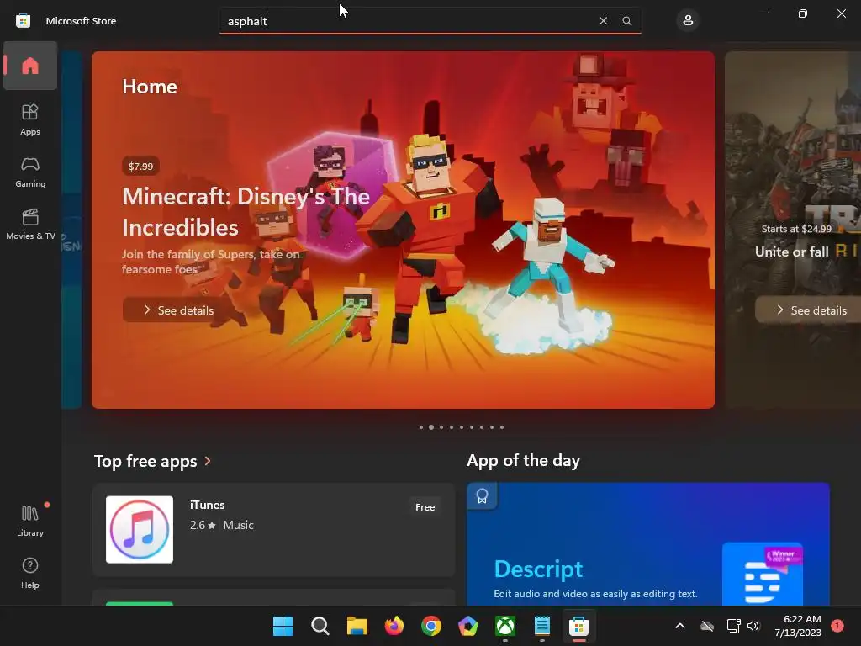Click the iTunes icon image
The width and height of the screenshot is (861, 646).
tap(140, 530)
